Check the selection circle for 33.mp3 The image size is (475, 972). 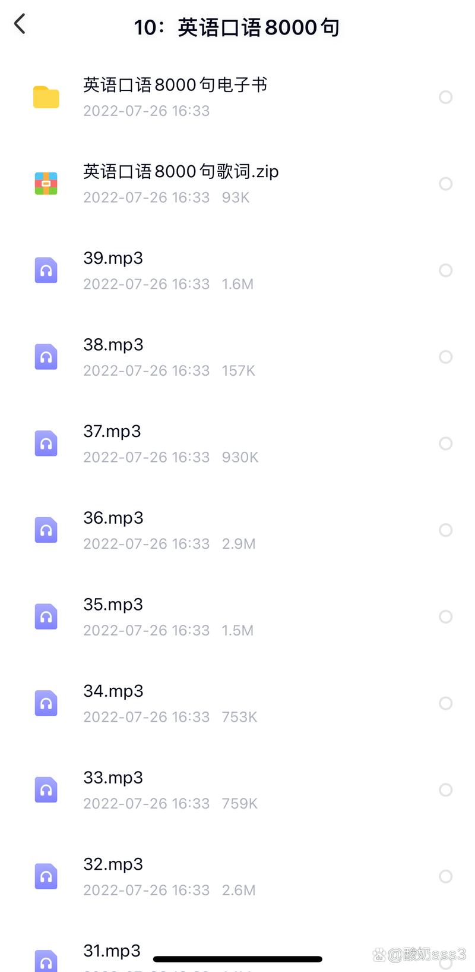[445, 789]
